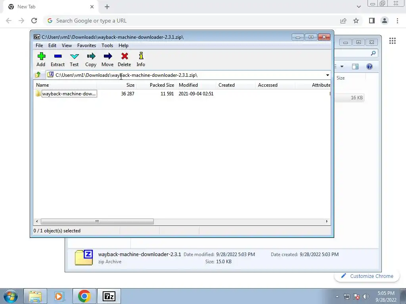Click the 11 591 packed size value

pos(167,94)
